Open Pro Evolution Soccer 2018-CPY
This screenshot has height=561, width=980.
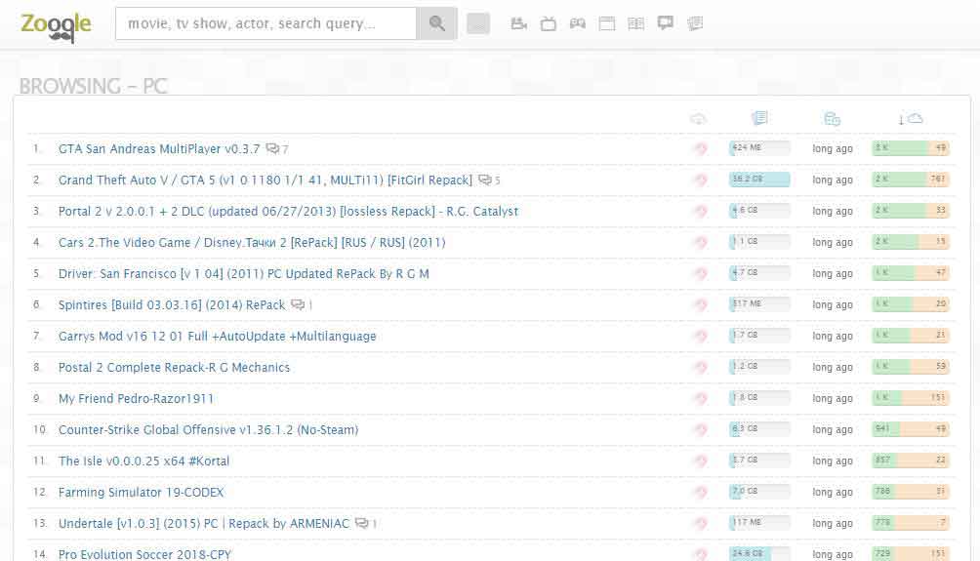pos(144,554)
